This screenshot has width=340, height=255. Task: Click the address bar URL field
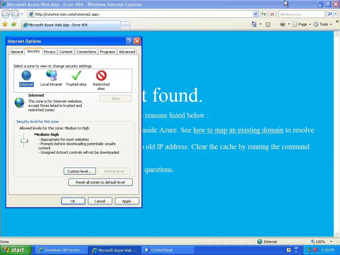coord(141,14)
